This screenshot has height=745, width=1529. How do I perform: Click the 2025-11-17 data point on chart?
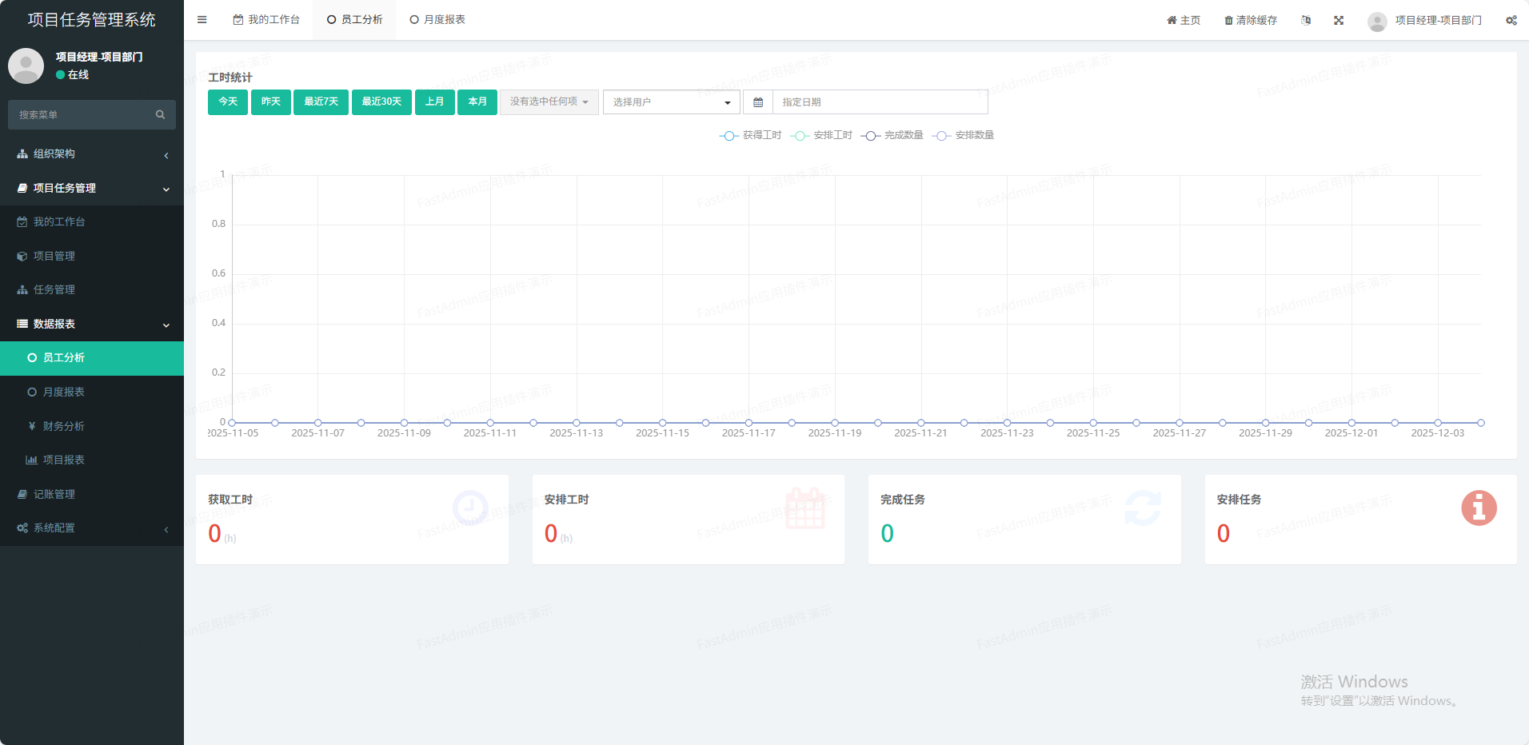point(749,423)
